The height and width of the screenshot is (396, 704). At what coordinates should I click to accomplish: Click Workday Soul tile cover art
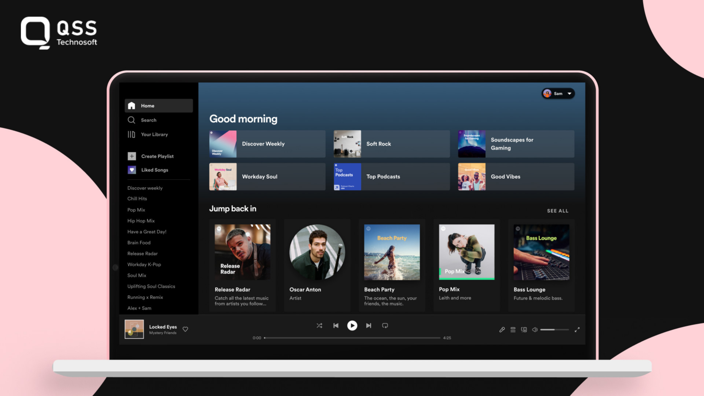coord(223,177)
